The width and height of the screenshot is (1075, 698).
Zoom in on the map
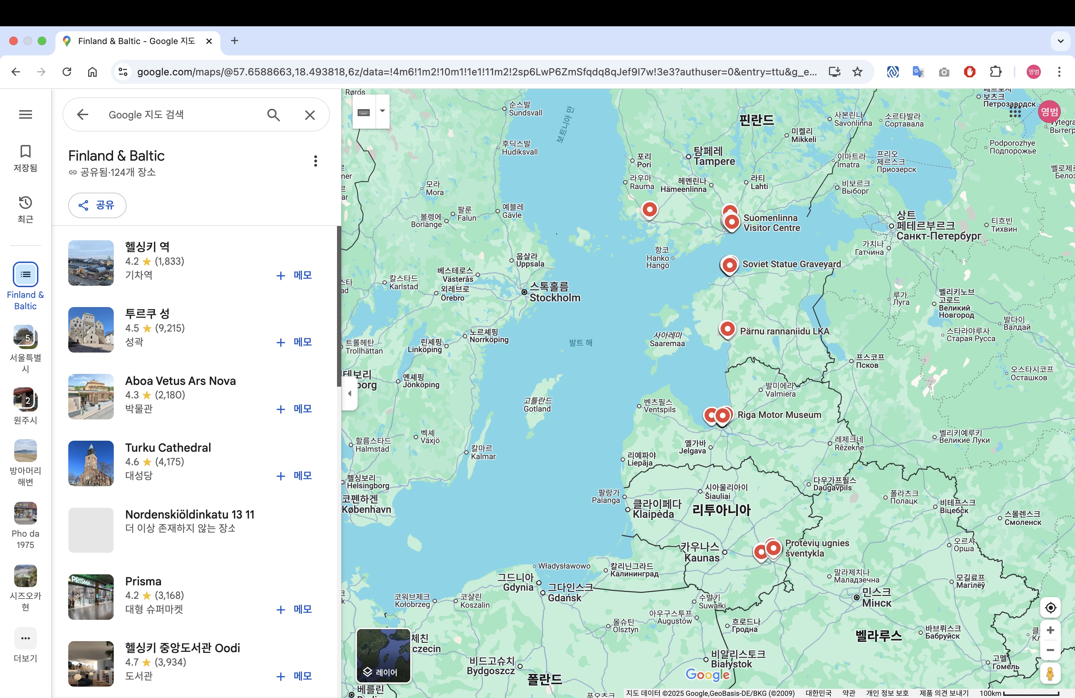click(x=1050, y=630)
